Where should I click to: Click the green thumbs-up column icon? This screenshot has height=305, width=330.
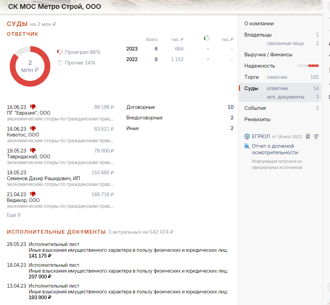point(207,38)
